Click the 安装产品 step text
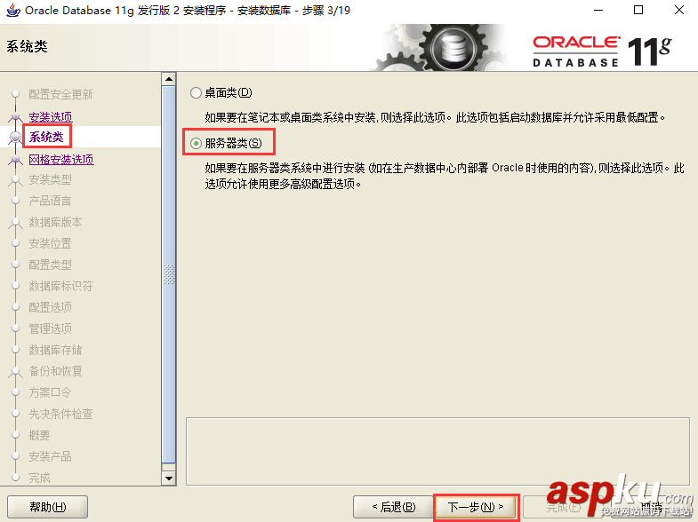 coord(50,456)
